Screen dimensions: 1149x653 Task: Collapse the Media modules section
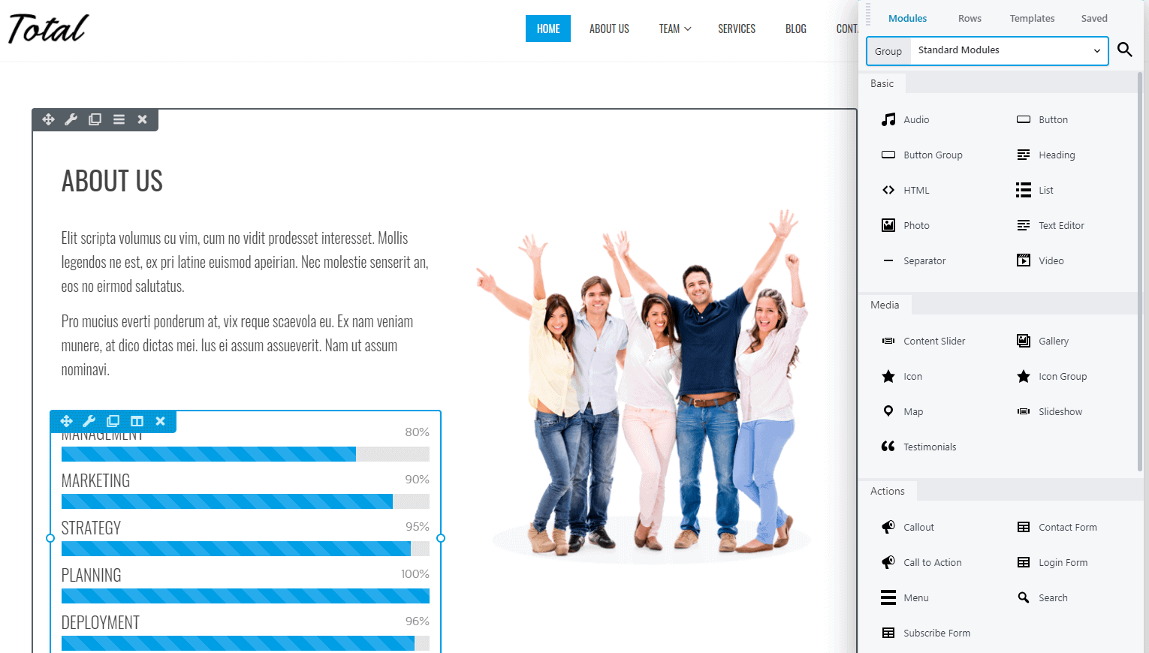885,305
